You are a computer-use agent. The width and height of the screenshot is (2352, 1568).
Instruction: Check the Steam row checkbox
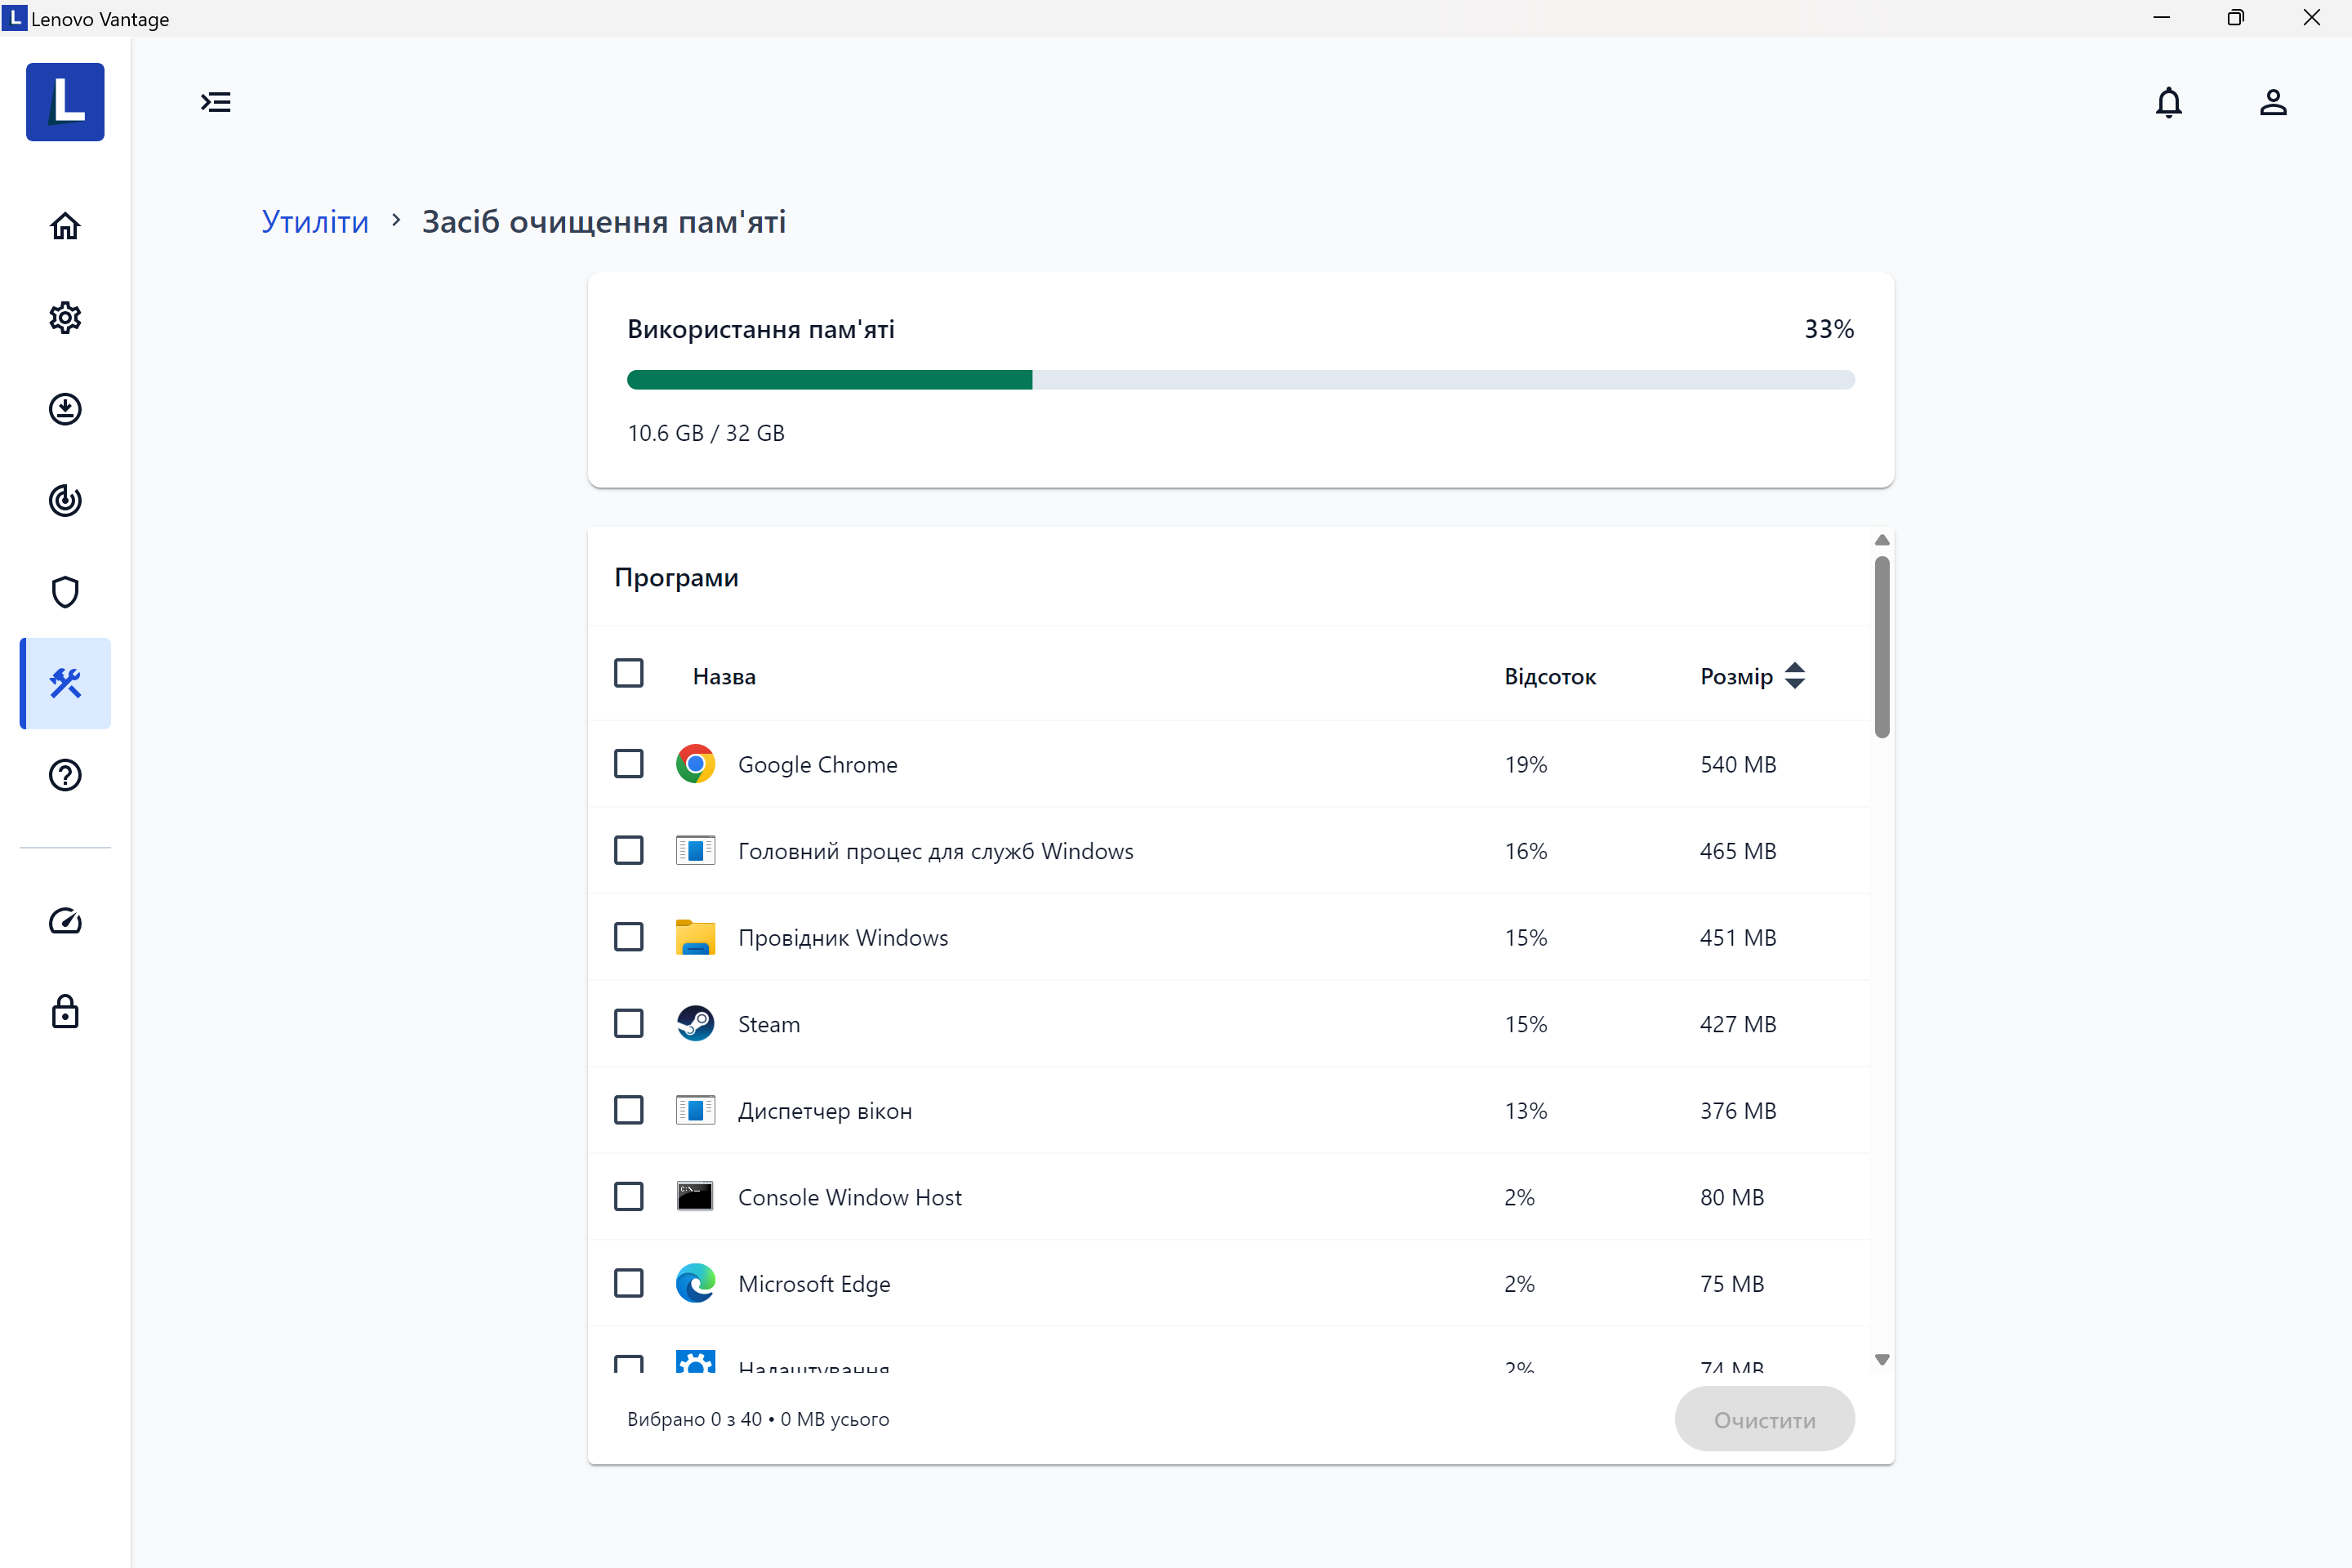pyautogui.click(x=628, y=1023)
